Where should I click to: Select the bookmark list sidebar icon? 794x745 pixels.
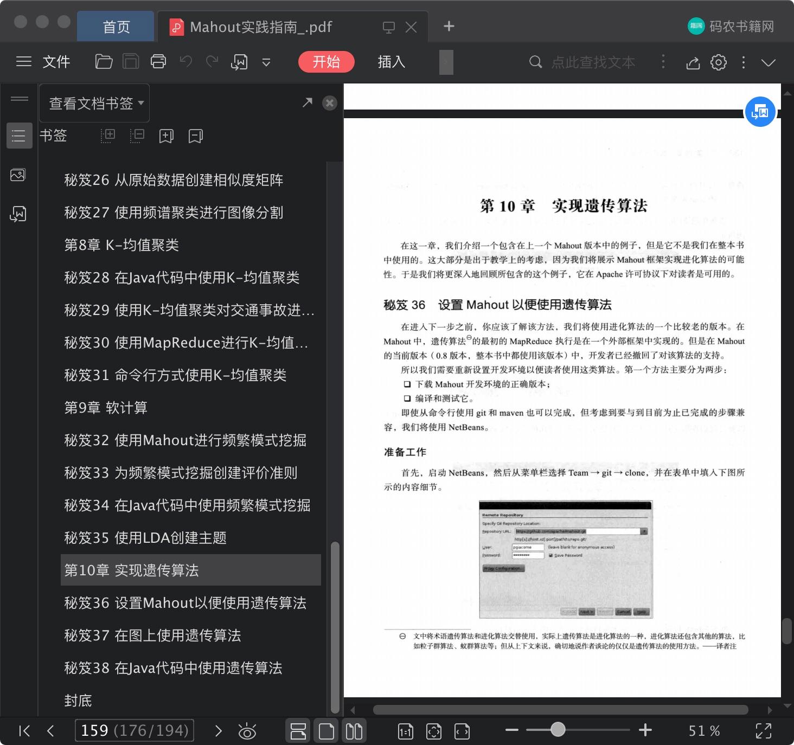[x=19, y=136]
